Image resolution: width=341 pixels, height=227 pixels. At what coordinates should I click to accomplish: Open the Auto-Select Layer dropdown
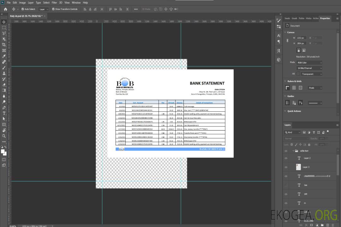(x=44, y=9)
